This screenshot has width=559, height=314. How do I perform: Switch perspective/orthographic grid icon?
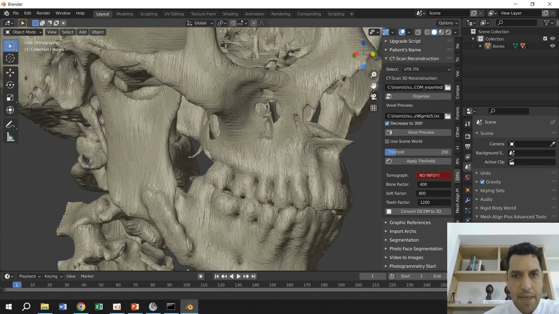click(373, 108)
